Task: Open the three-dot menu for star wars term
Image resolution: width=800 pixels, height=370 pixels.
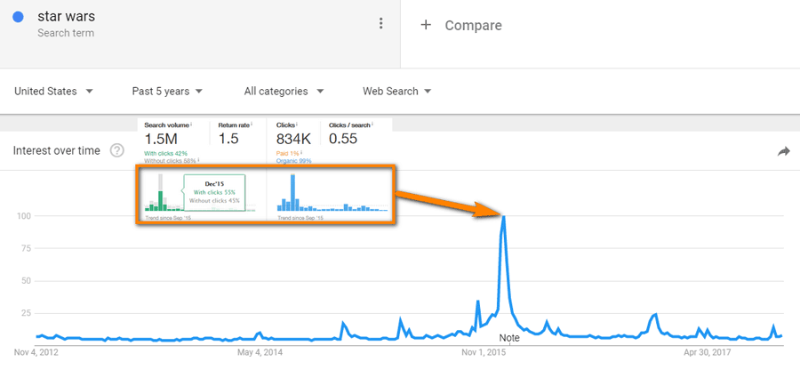Action: coord(381,24)
